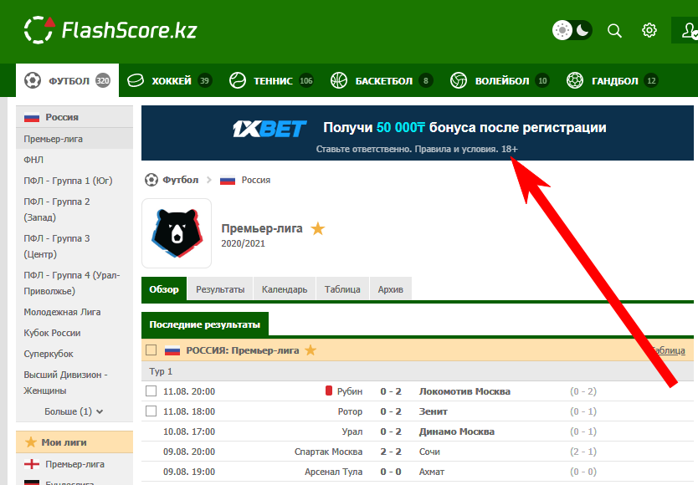Image resolution: width=698 pixels, height=485 pixels.
Task: Open Высший Дивизион - Женщины
Action: 65,383
